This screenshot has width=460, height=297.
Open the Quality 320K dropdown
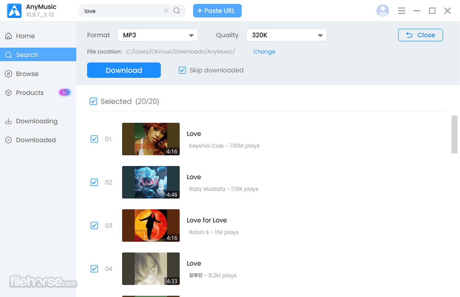pyautogui.click(x=286, y=35)
